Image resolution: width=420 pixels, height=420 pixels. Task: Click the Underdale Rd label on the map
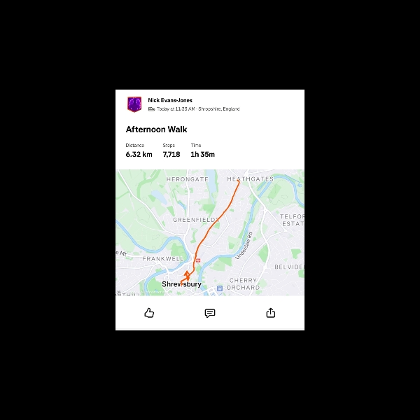[244, 246]
